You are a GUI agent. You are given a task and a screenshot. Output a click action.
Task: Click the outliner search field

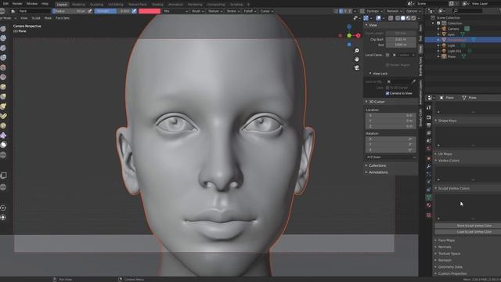[x=468, y=11]
